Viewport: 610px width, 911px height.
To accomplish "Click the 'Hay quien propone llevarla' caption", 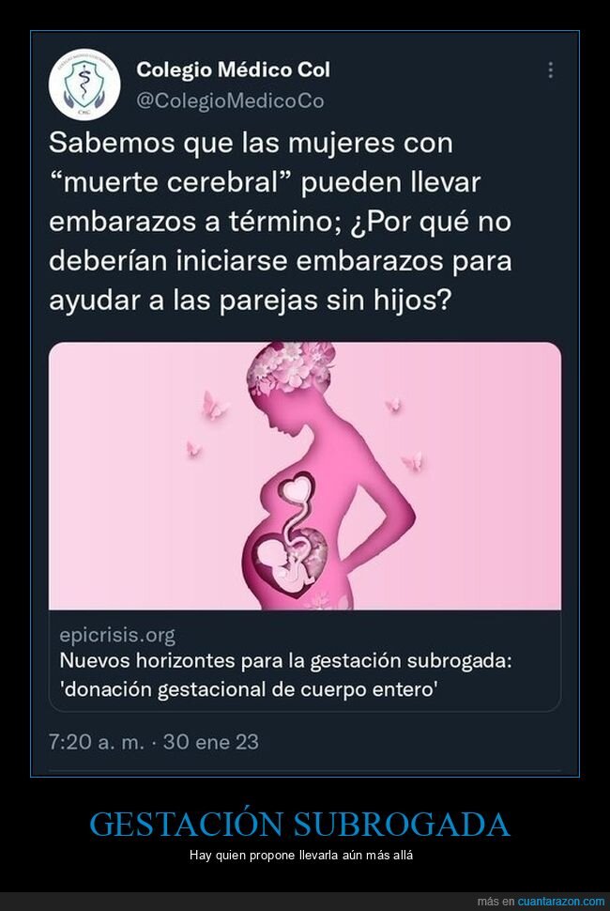I will pyautogui.click(x=300, y=856).
